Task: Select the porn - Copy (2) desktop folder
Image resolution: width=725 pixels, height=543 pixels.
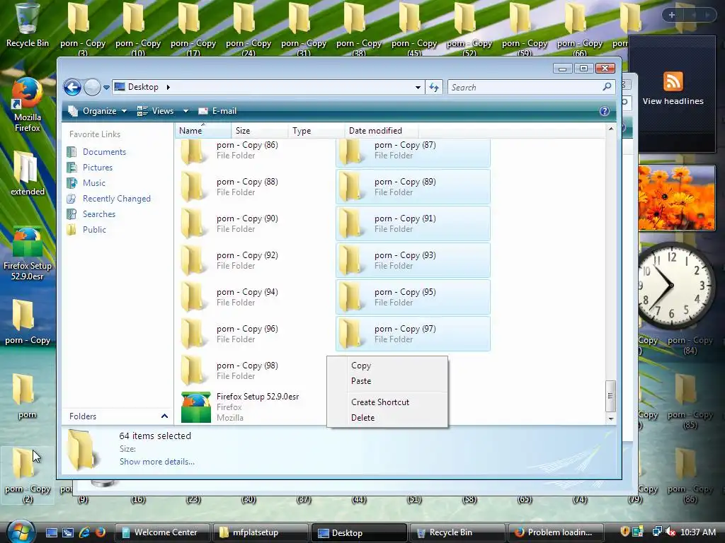Action: point(28,476)
